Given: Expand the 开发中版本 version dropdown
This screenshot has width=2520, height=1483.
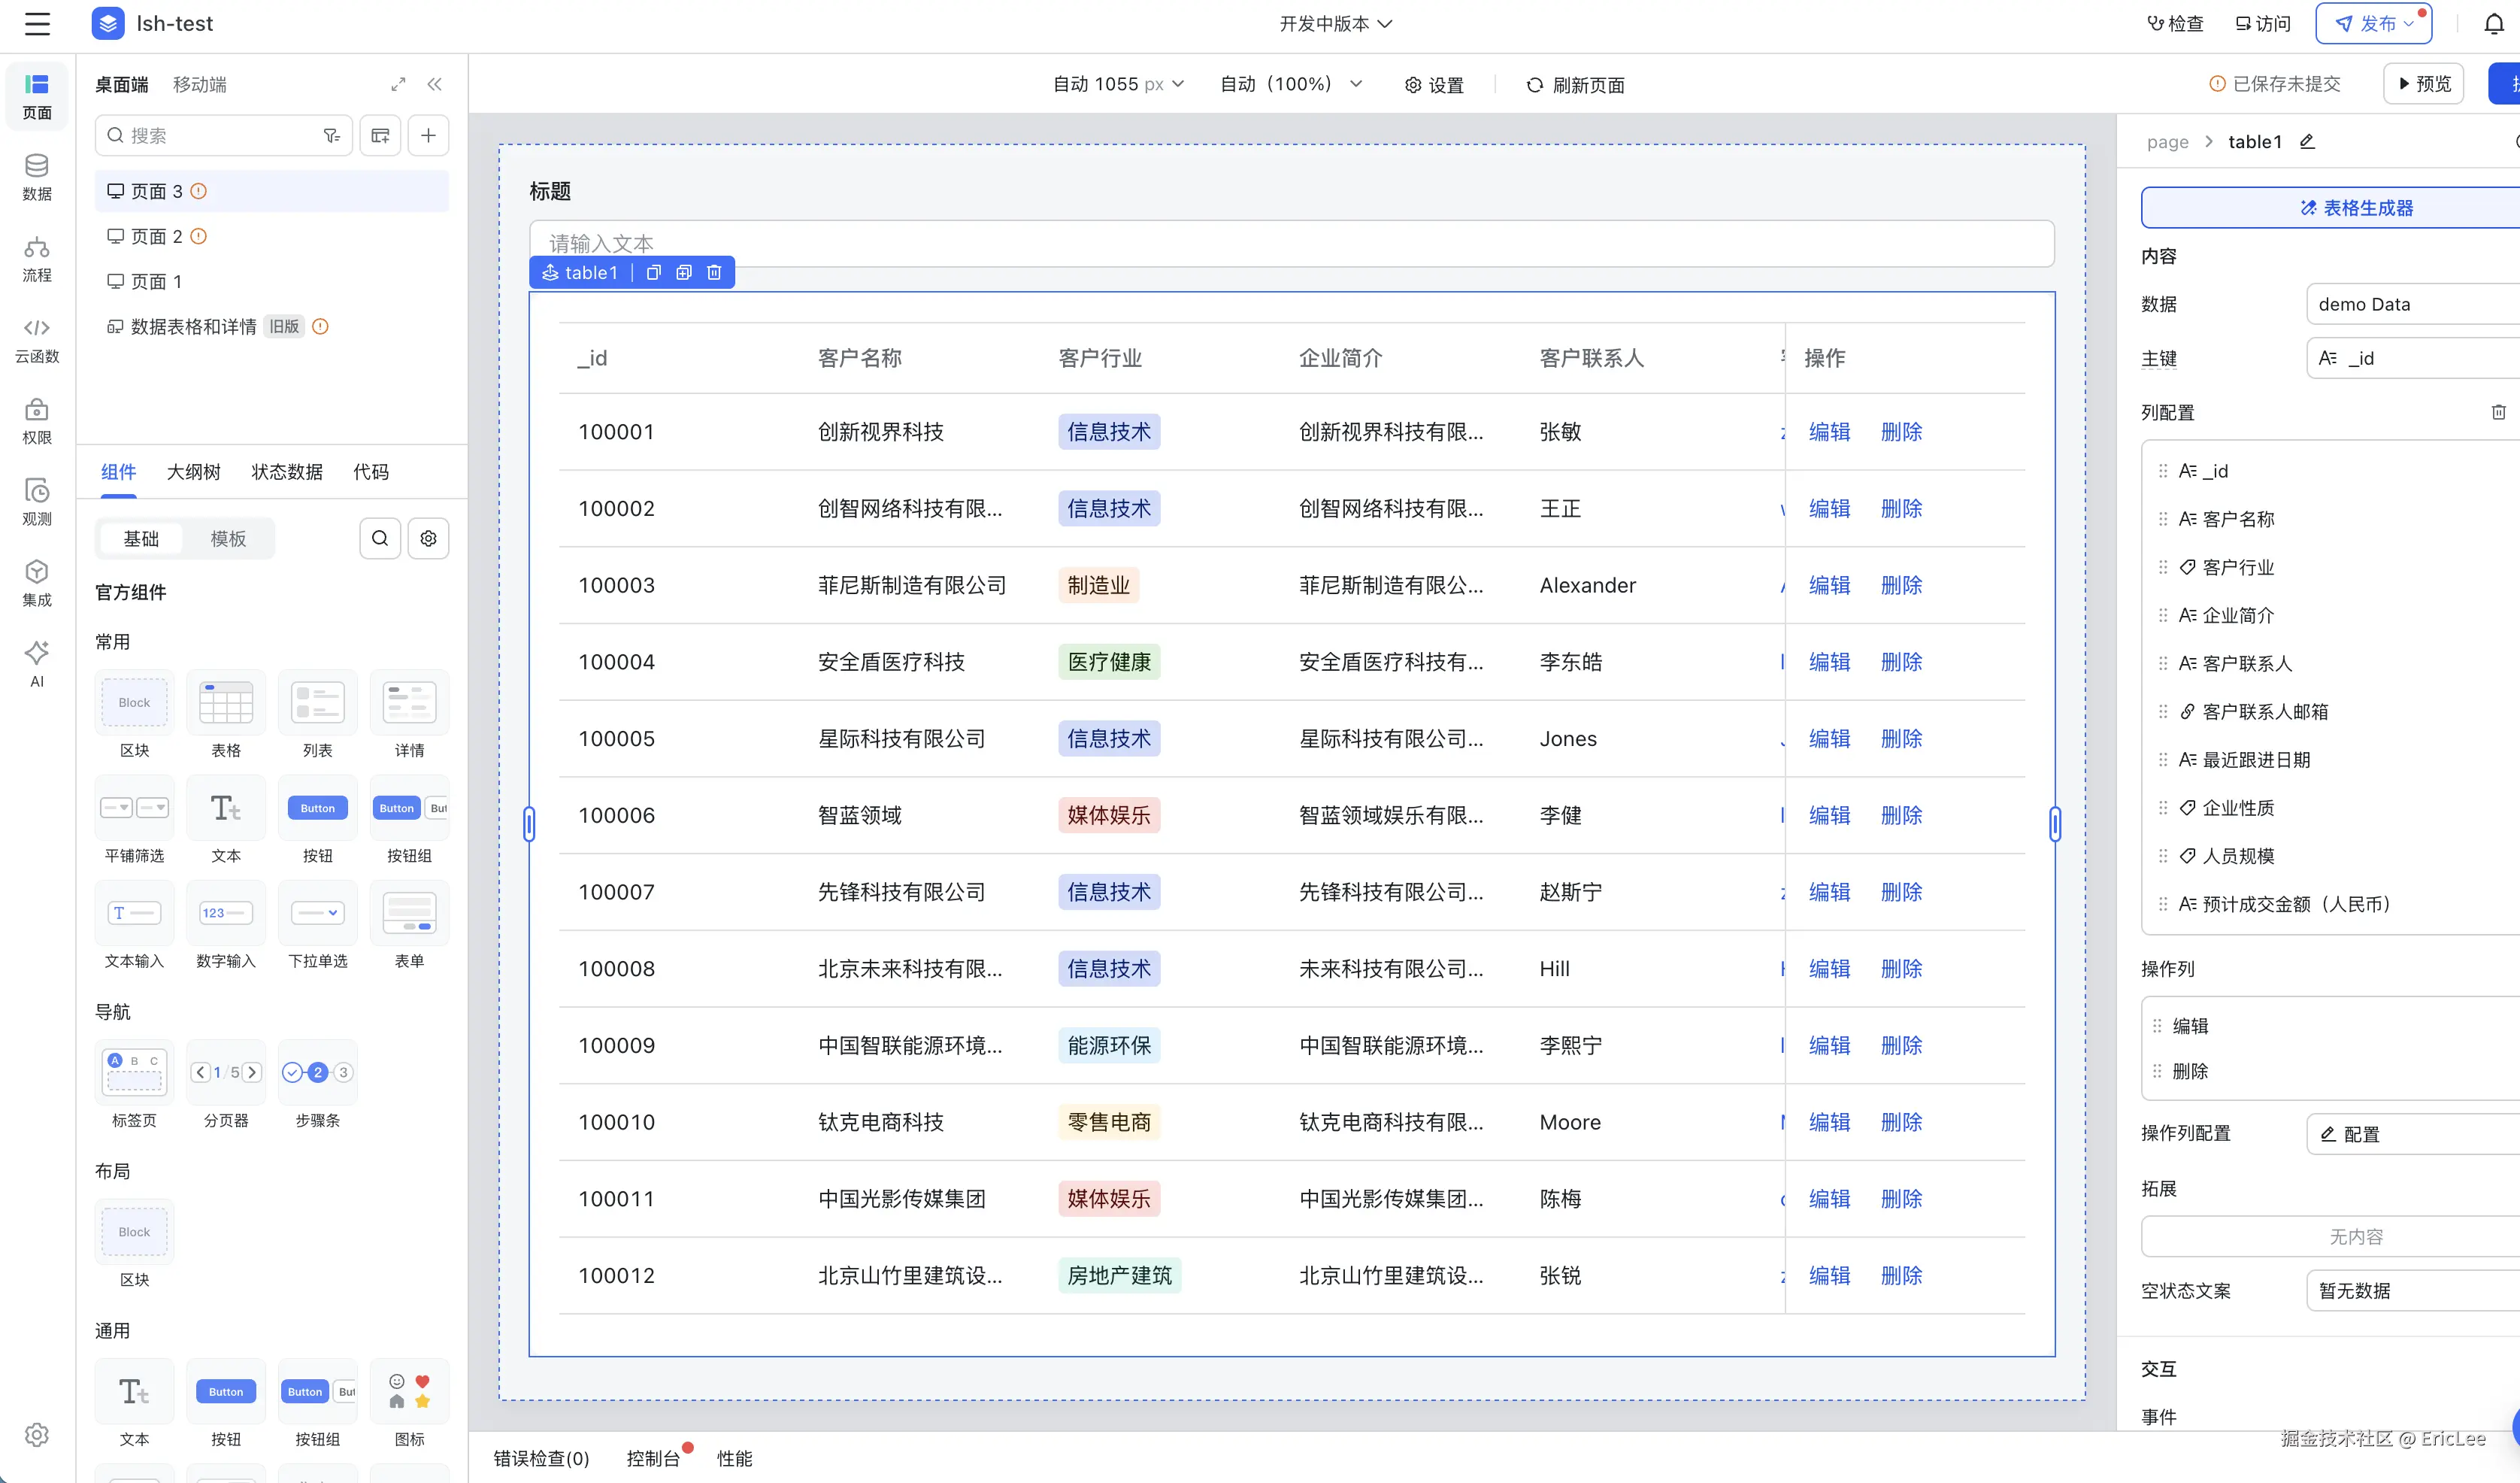Looking at the screenshot, I should pos(1335,24).
